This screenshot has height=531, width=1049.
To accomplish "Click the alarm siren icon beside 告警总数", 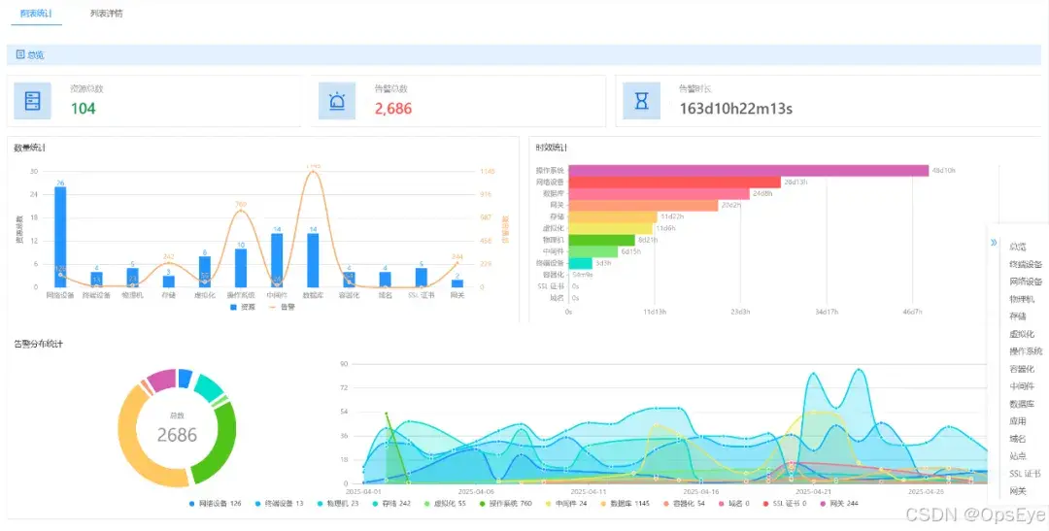I will click(336, 101).
